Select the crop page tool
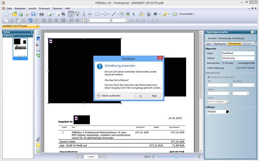259x161 pixels. [63, 14]
